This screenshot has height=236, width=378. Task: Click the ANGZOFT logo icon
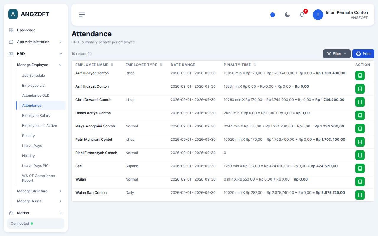[x=13, y=14]
